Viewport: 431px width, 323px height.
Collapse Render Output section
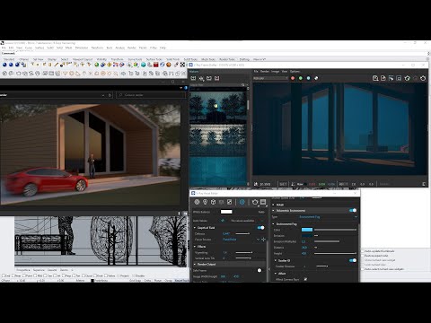click(195, 265)
